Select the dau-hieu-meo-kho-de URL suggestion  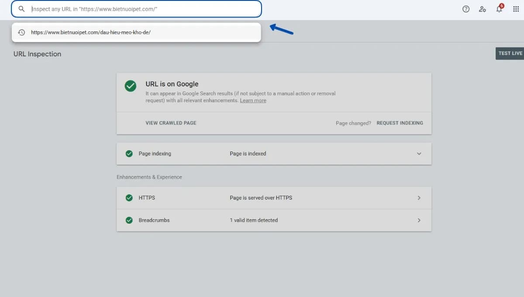click(136, 32)
